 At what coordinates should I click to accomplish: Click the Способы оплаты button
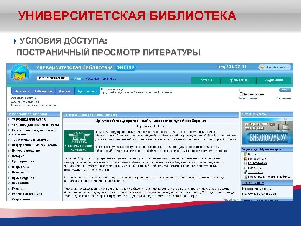(275, 67)
